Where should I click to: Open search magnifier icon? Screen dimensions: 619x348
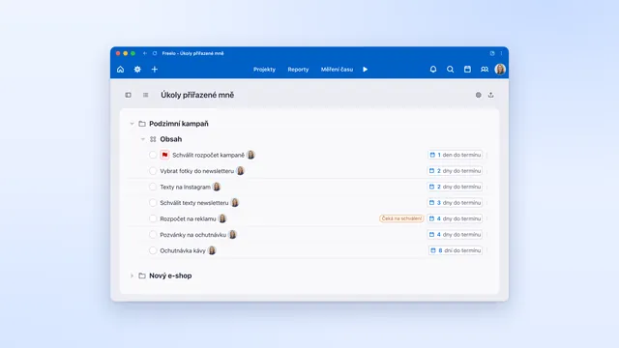coord(450,70)
